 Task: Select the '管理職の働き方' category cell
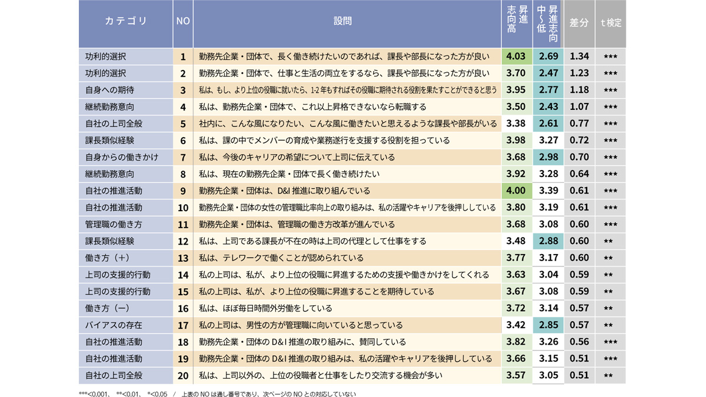click(x=126, y=224)
